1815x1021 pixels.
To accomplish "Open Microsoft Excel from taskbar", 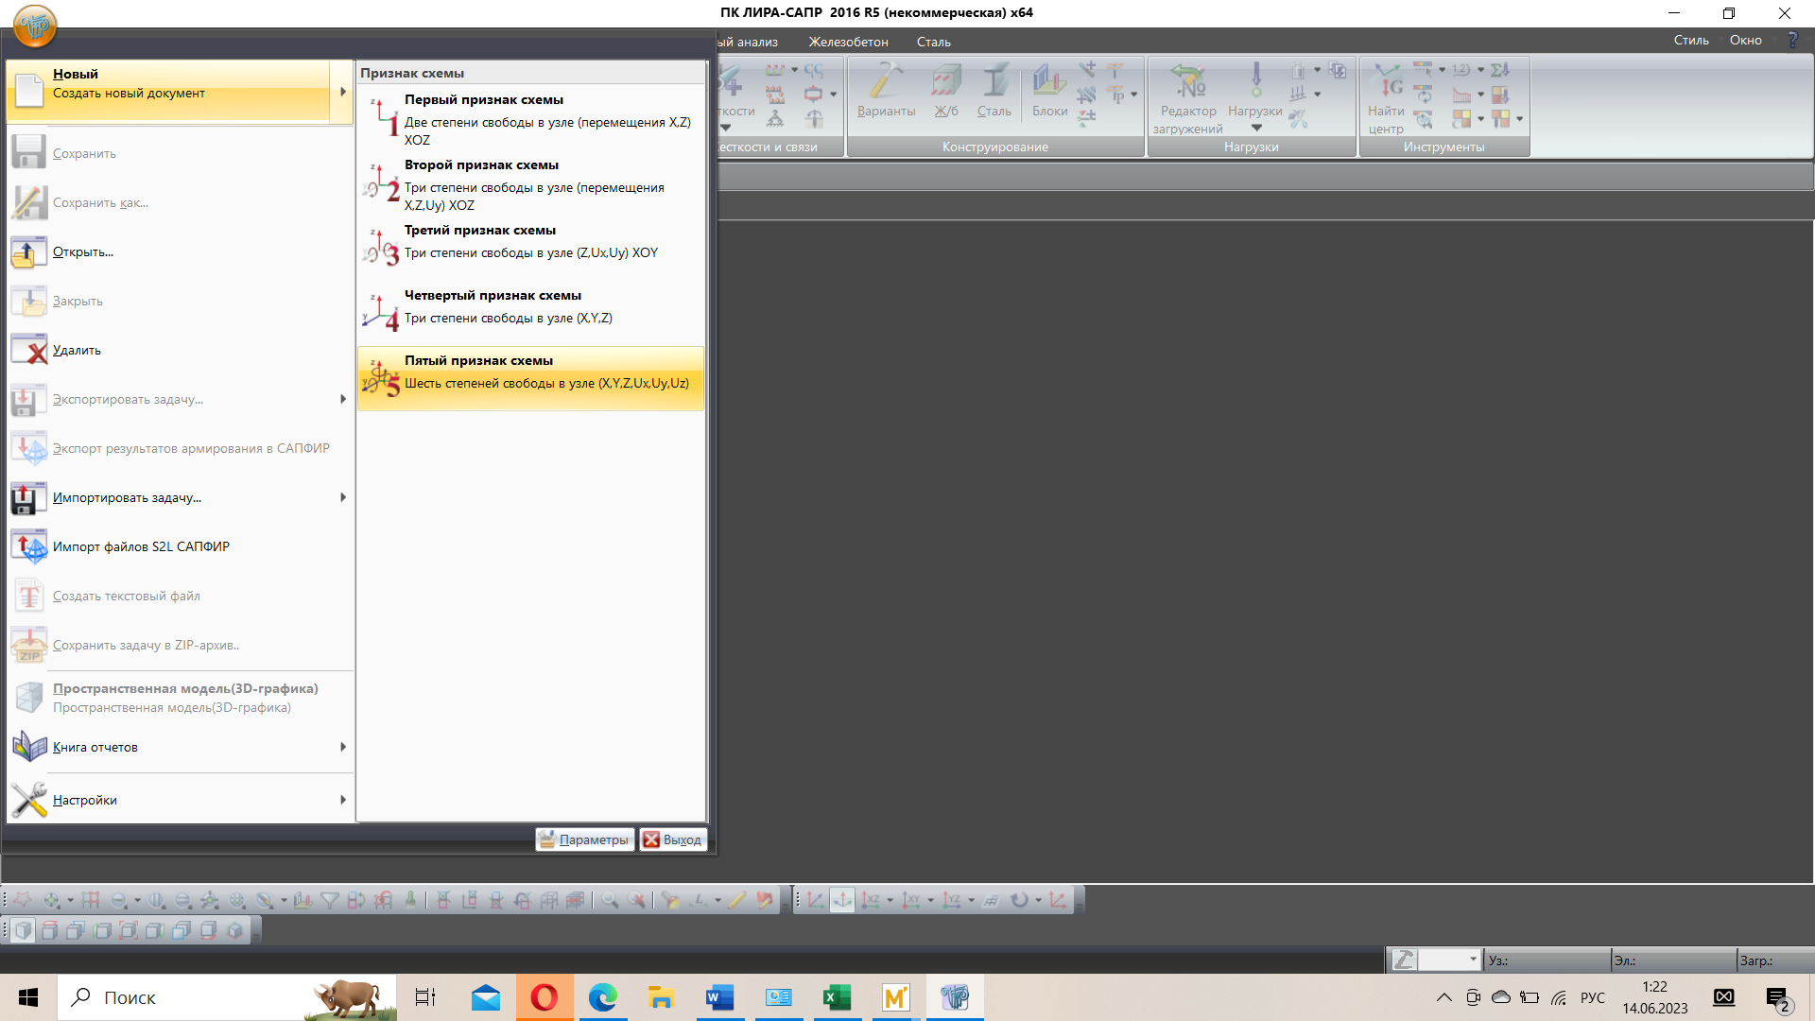I will coord(837,997).
